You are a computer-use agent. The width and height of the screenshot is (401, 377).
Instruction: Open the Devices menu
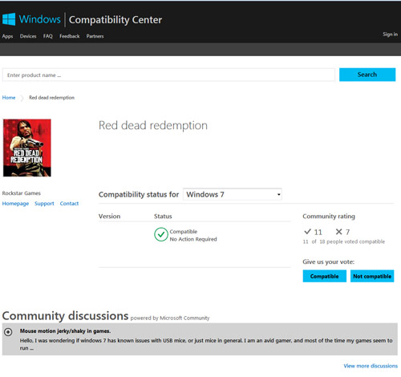click(28, 36)
